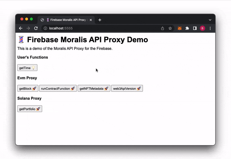Click the "Firebase Moralis API Proxy Demo" heading
This screenshot has height=159, width=231.
click(x=87, y=40)
